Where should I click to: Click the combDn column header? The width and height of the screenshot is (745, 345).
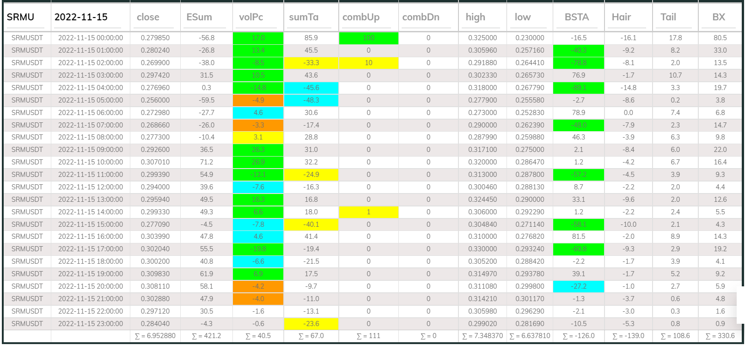point(421,17)
